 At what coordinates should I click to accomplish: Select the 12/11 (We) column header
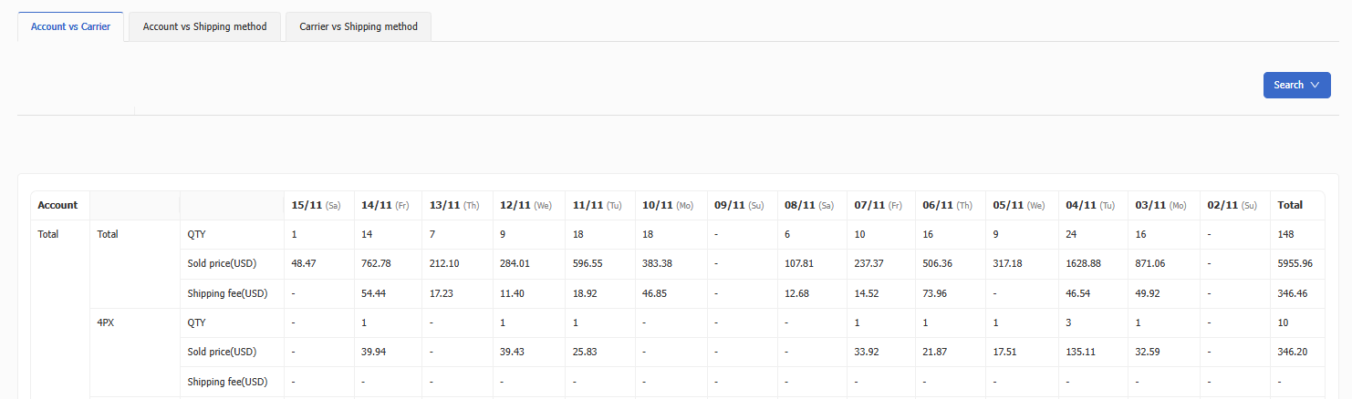(x=525, y=205)
